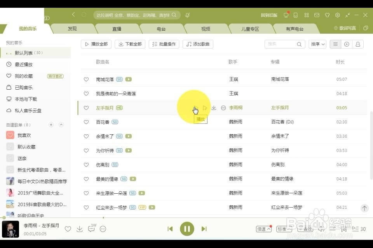The image size is (373, 248).
Task: Favorite the song 左手指月 in list
Action: (x=86, y=108)
